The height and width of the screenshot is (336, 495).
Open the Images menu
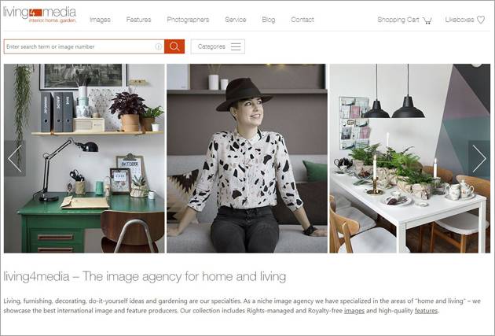(x=100, y=20)
